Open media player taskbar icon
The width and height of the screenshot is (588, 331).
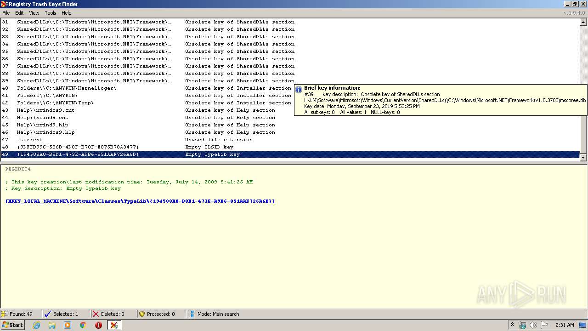[68, 325]
